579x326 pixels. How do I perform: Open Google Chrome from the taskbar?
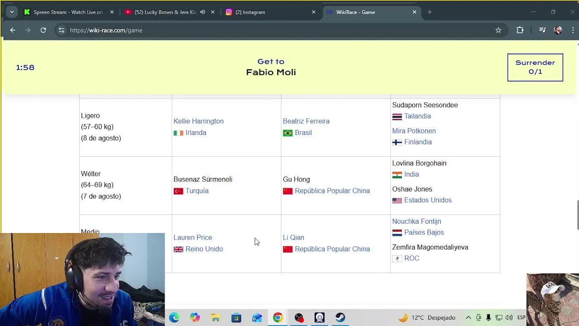pyautogui.click(x=278, y=318)
